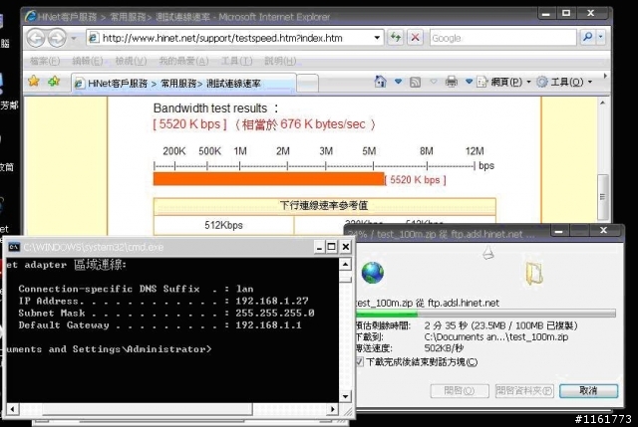
Task: Open the search provider options dropdown
Action: coord(601,38)
